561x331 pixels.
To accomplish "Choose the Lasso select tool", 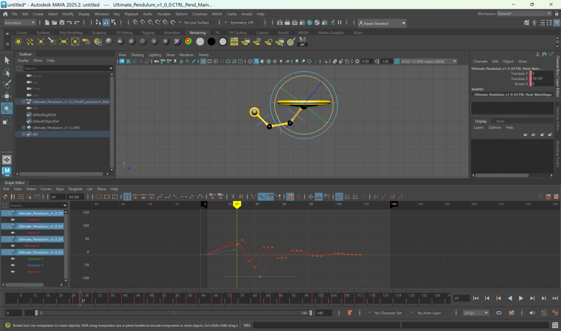I will [x=7, y=72].
